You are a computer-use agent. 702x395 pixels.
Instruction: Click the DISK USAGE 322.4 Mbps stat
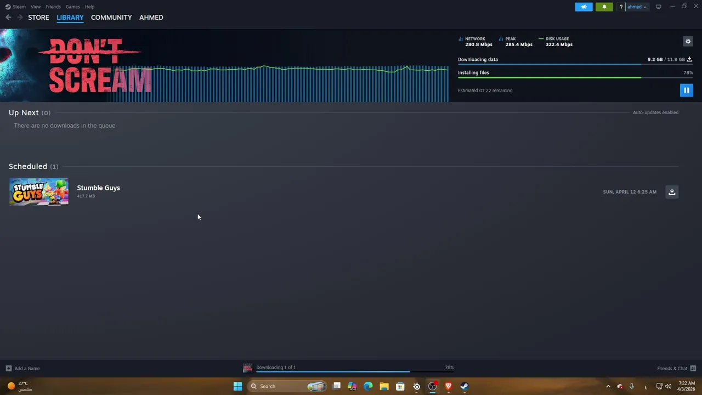[x=556, y=42]
